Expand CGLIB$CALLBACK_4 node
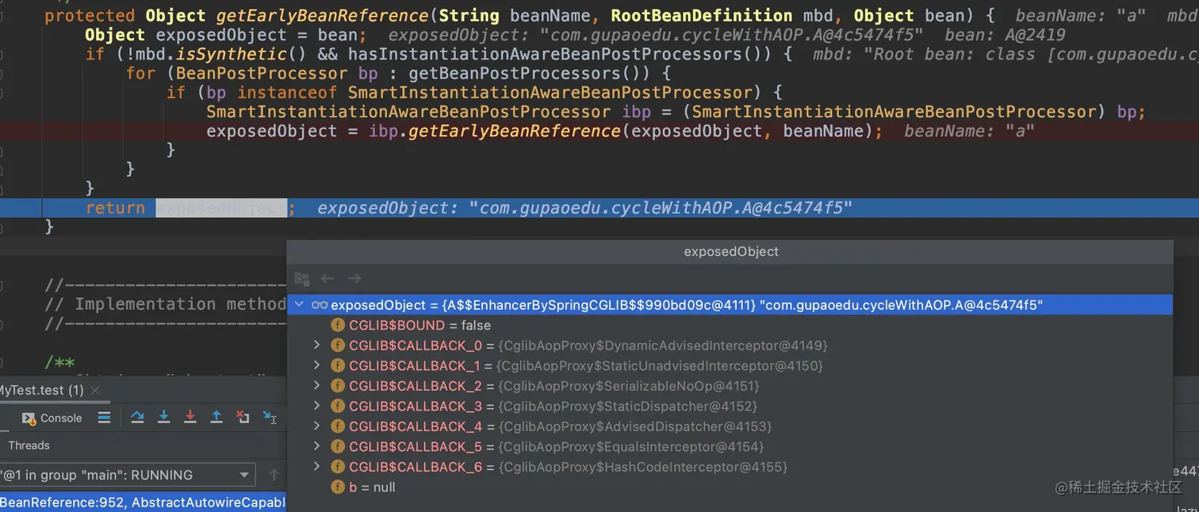 point(316,426)
